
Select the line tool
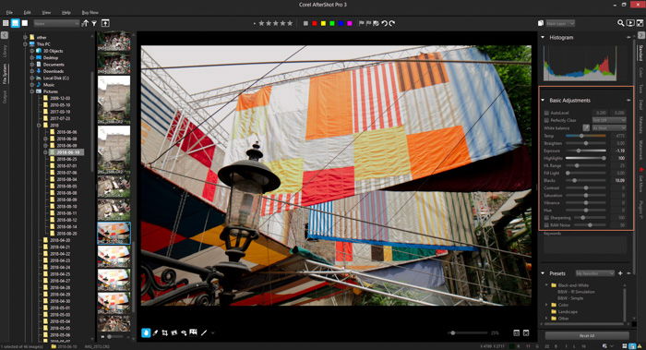(204, 332)
